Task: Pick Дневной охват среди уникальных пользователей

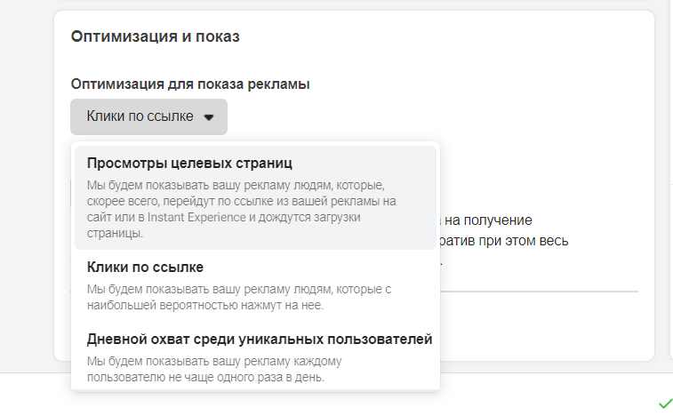Action: pyautogui.click(x=260, y=340)
